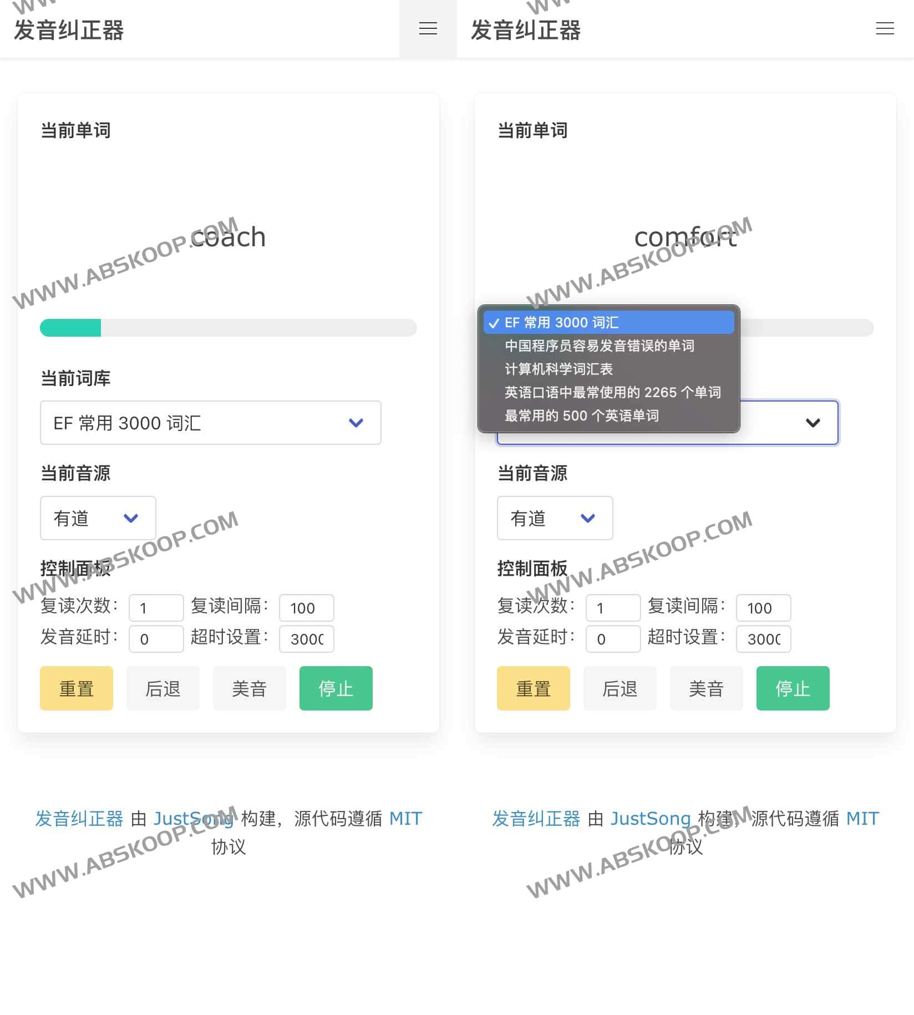
Task: Open the right panel hamburger menu
Action: 884,29
